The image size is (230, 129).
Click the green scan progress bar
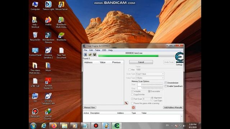pos(137,56)
